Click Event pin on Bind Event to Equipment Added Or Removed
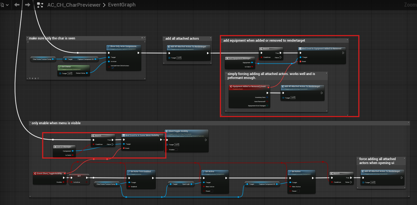The height and width of the screenshot is (205, 417). tap(300, 61)
